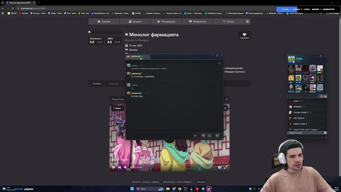
Task: Toggle fullscreen on video player
Action: 225,167
